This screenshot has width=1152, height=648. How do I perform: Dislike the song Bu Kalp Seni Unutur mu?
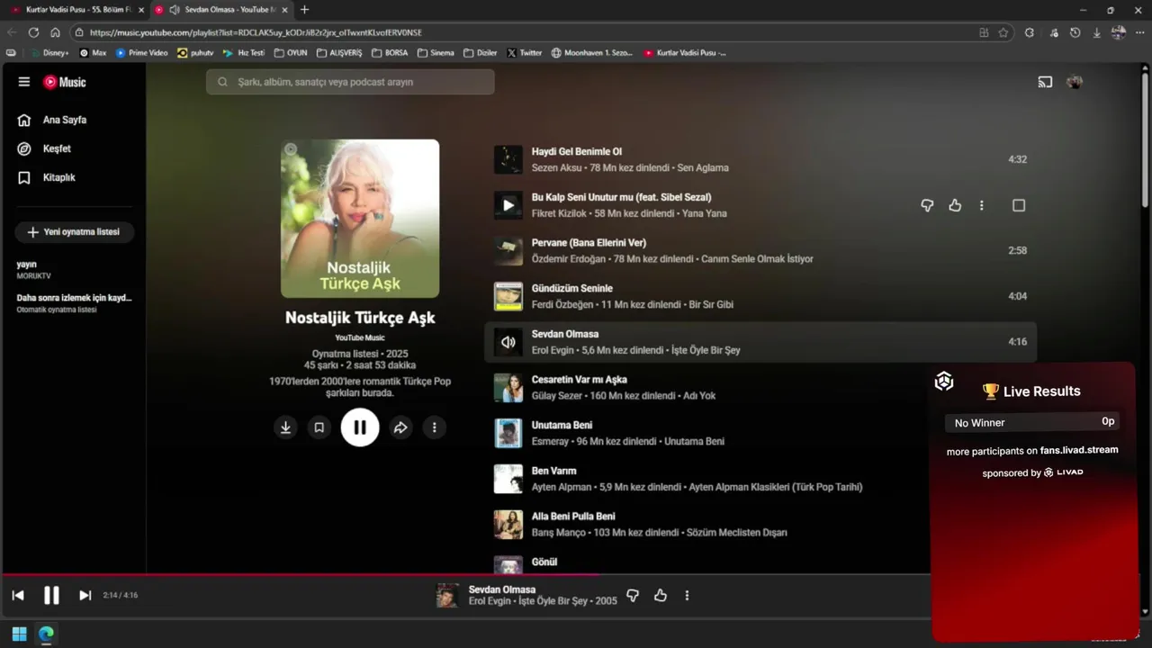click(x=927, y=205)
